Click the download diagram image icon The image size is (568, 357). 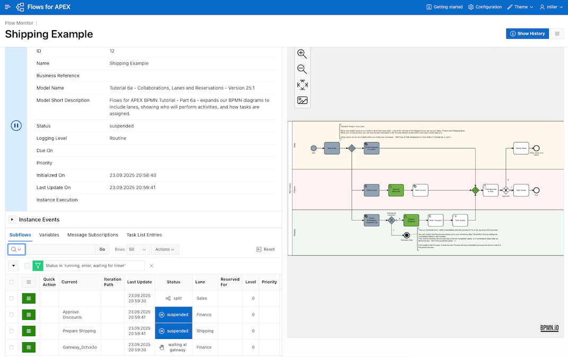coord(302,100)
